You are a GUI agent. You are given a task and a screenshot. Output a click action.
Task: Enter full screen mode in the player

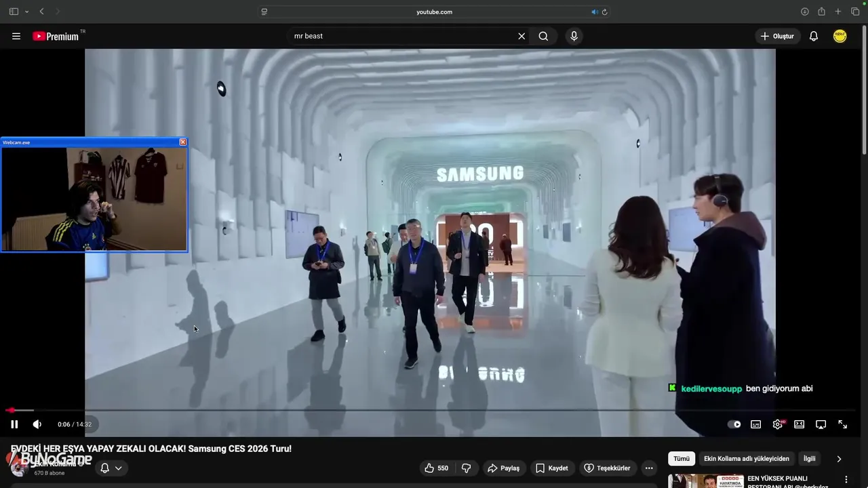click(842, 424)
